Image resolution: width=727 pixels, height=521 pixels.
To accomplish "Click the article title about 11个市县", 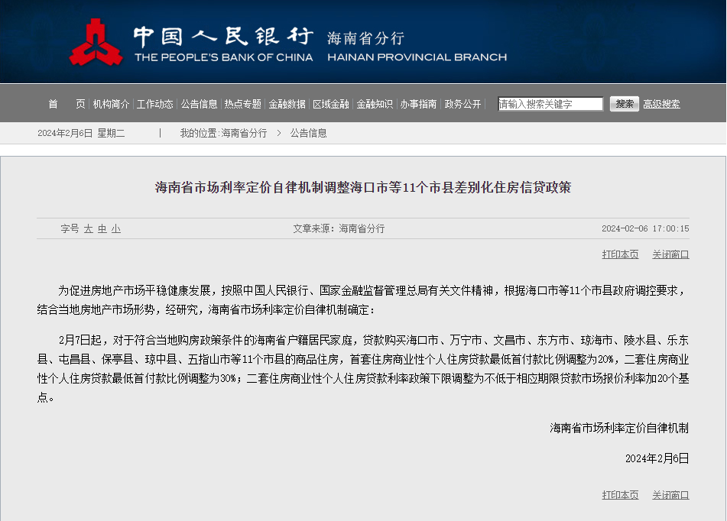I will [x=363, y=187].
